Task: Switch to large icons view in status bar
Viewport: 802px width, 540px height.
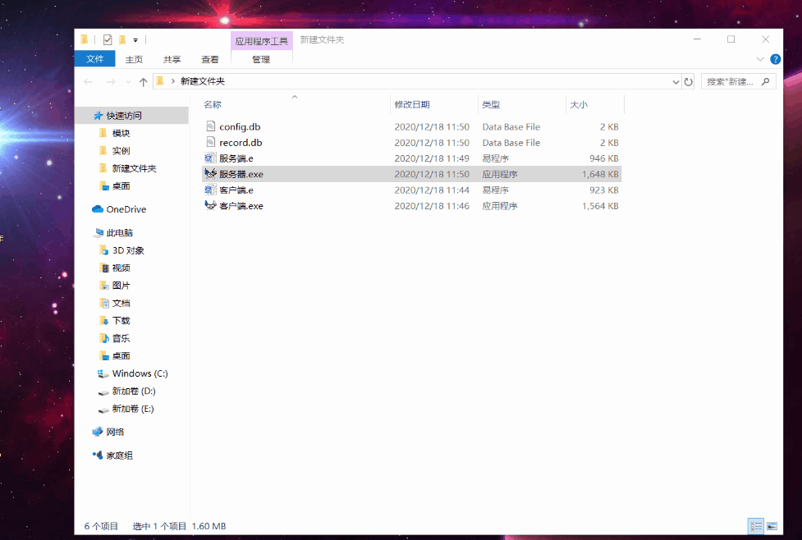Action: (772, 526)
